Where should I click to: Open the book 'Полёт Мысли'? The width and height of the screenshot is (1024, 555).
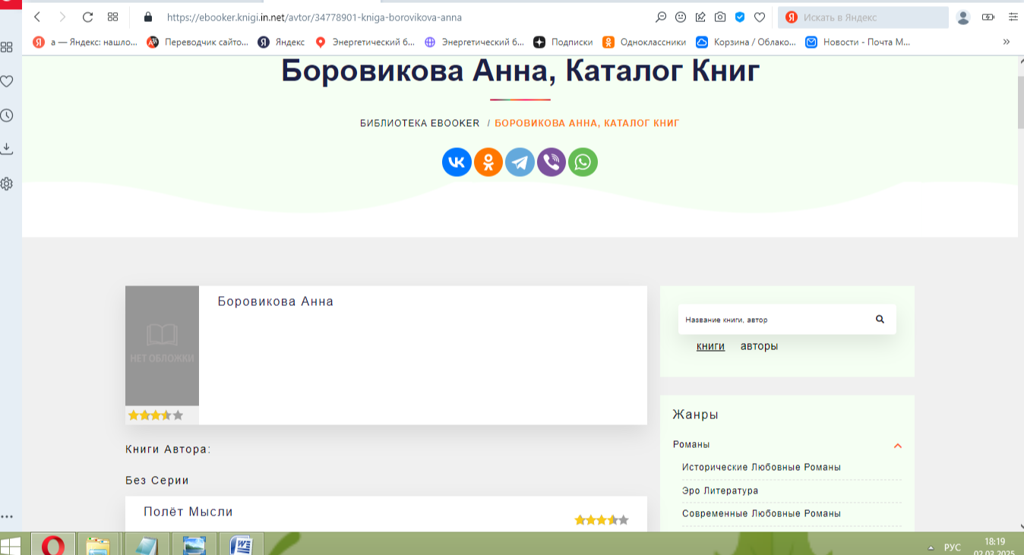tap(188, 512)
